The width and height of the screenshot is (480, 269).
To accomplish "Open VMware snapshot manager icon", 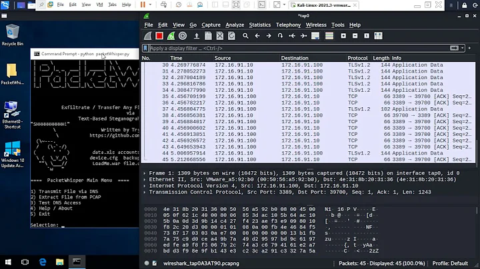I will (200, 5).
